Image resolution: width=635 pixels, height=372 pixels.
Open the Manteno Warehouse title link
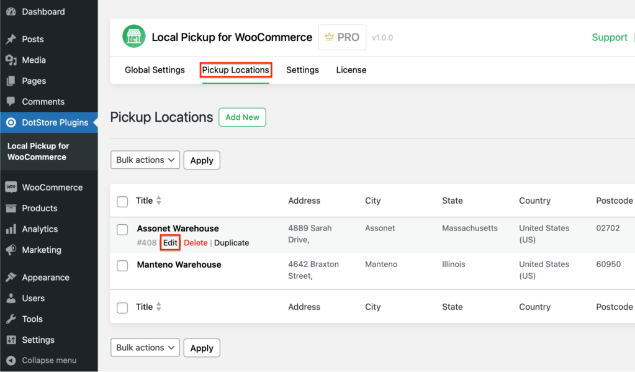click(x=179, y=265)
